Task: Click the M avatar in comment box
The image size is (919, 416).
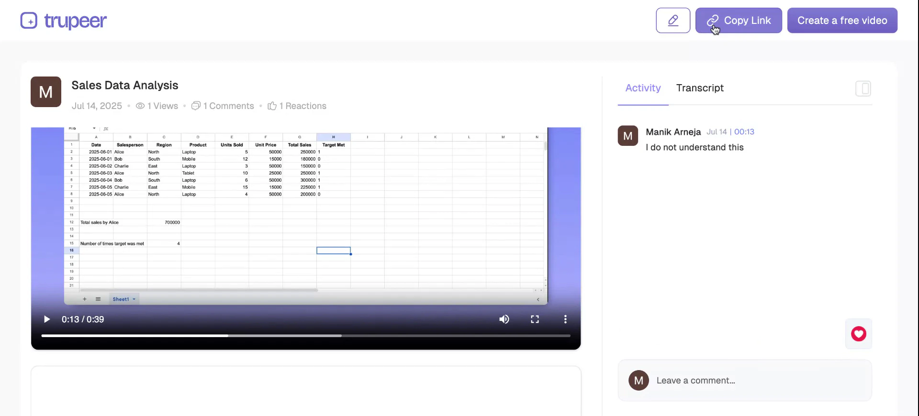Action: coord(639,381)
